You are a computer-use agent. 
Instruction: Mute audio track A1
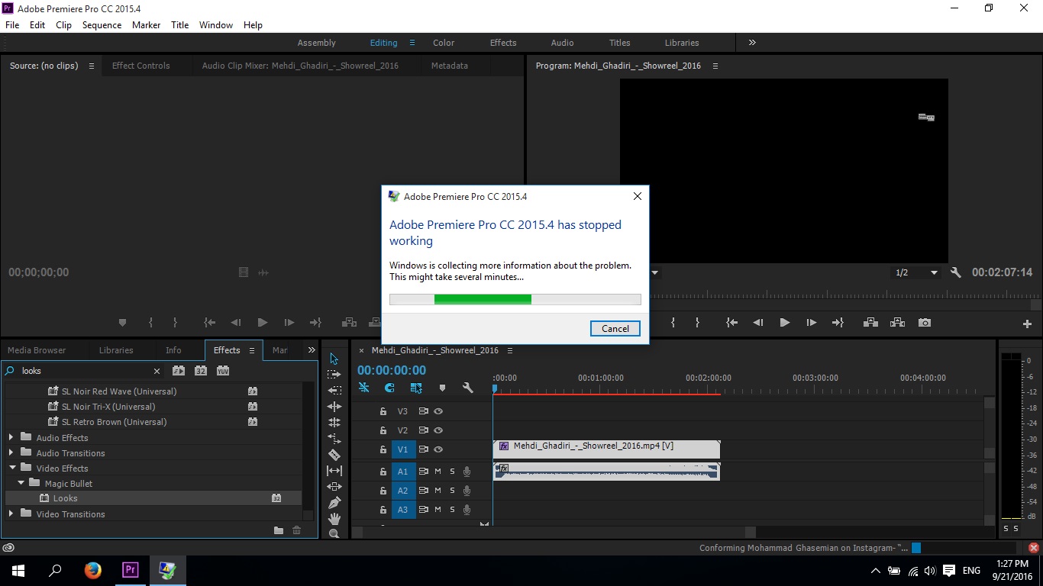[438, 472]
